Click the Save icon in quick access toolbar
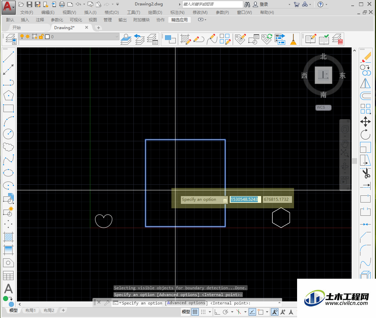This screenshot has height=318, width=376. [29, 4]
